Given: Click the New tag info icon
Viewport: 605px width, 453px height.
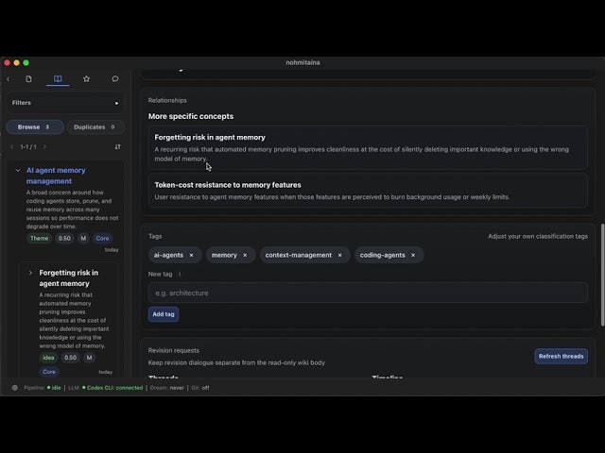Looking at the screenshot, I should click(180, 275).
